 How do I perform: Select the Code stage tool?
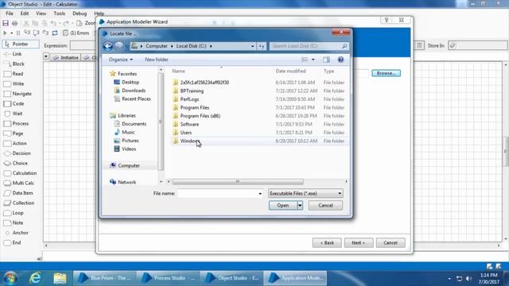pyautogui.click(x=14, y=104)
